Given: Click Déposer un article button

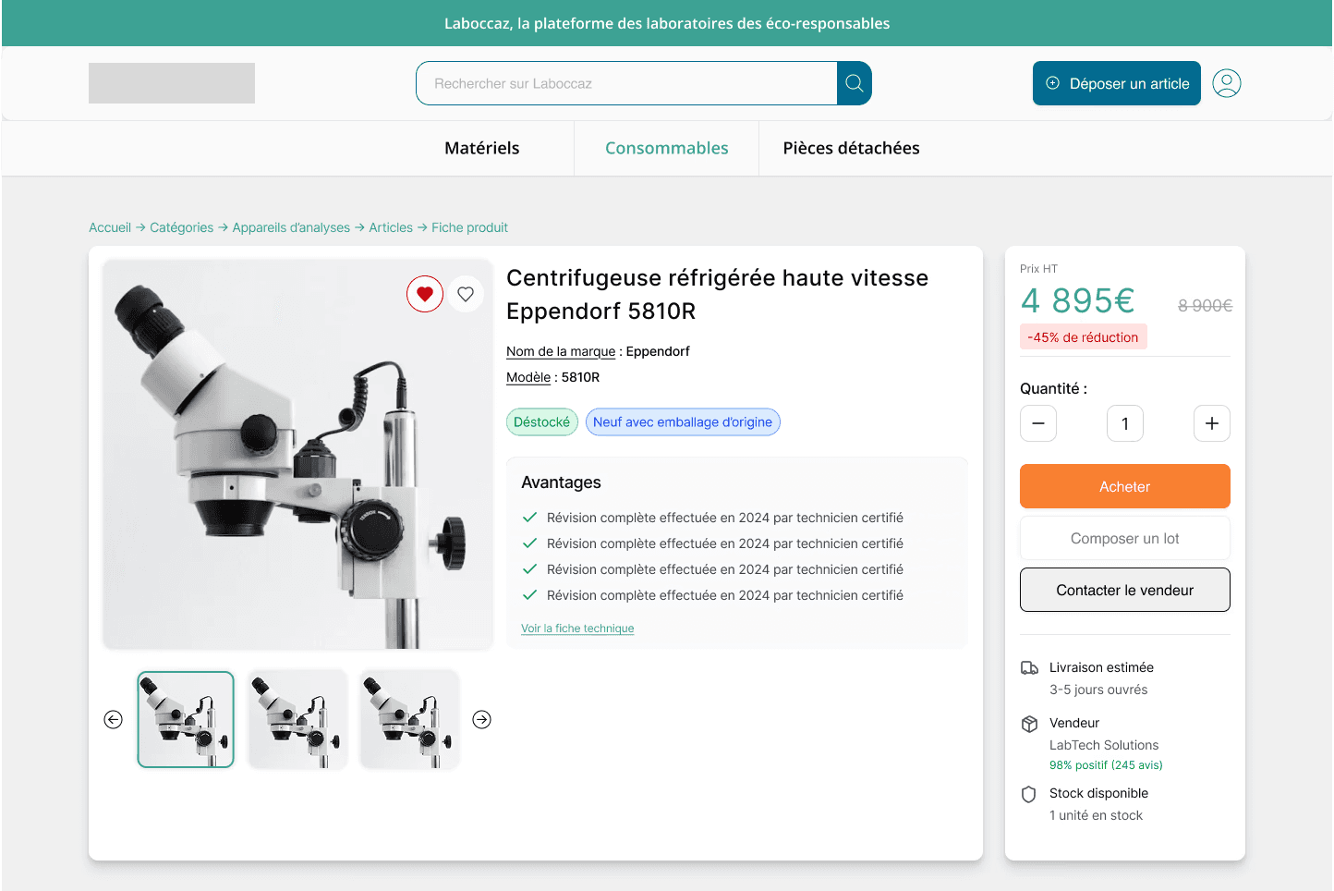Looking at the screenshot, I should coord(1117,83).
